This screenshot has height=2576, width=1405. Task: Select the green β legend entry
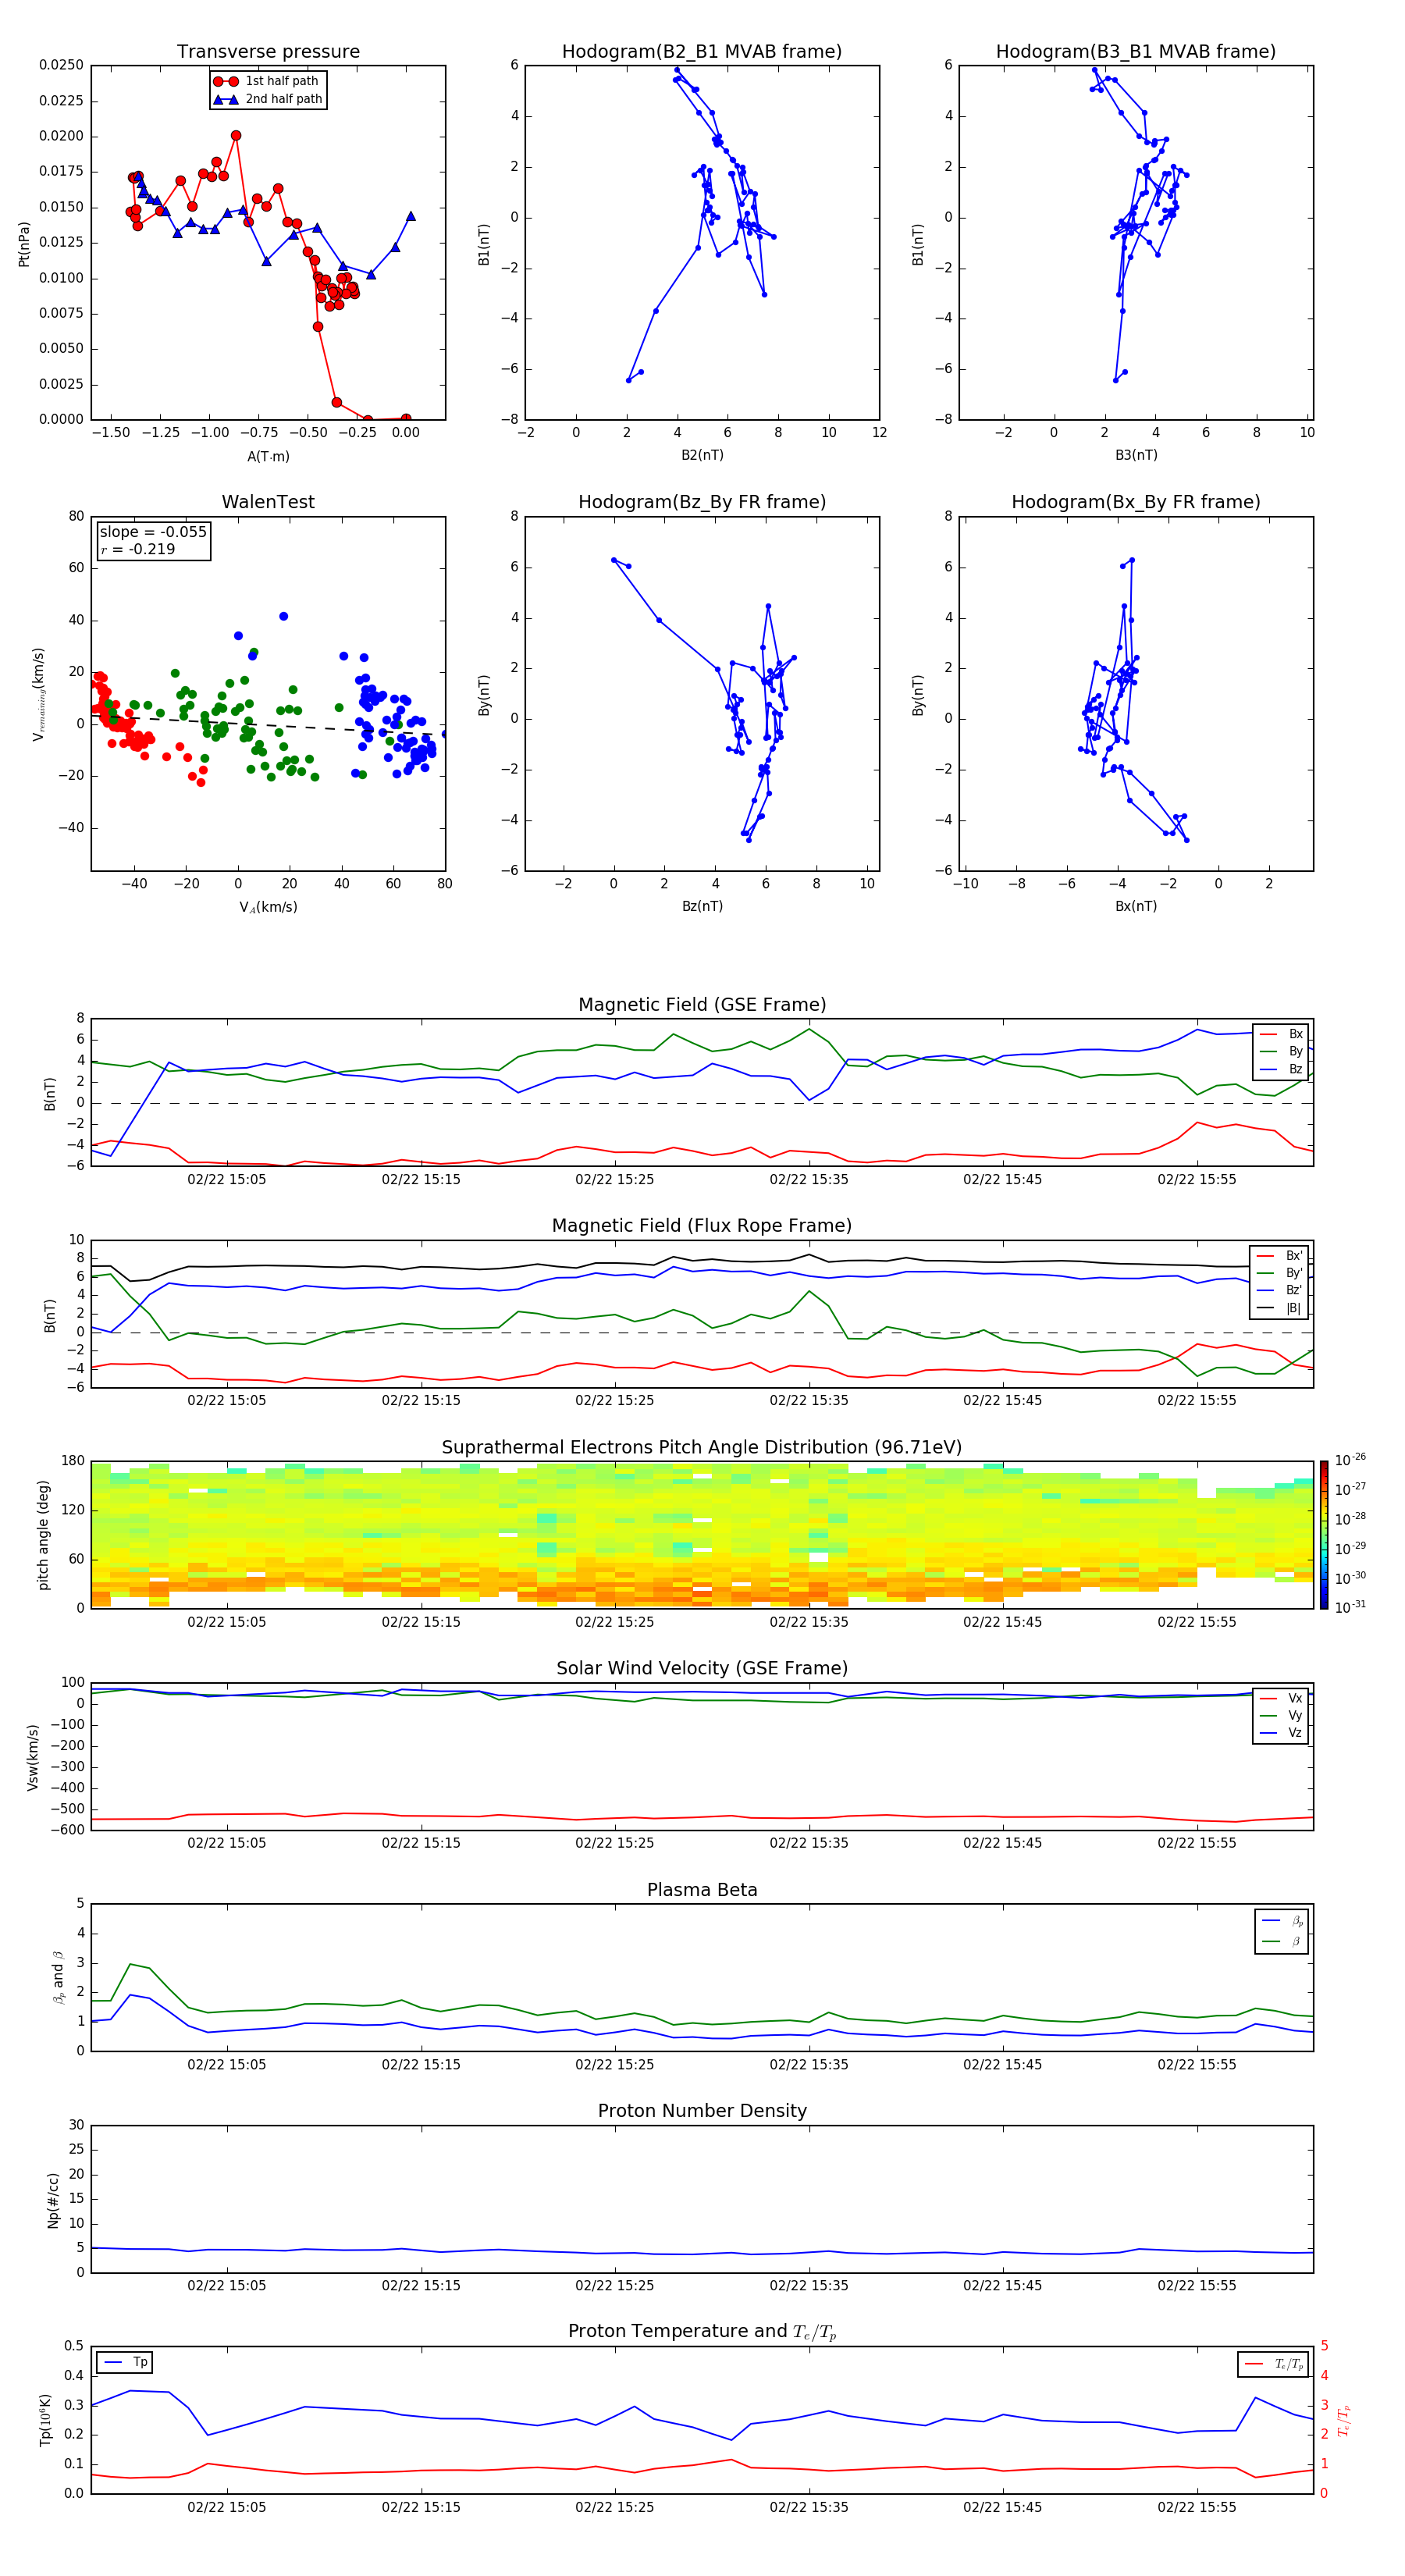point(1282,1941)
